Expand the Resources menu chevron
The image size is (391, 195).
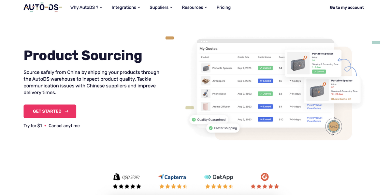(x=206, y=7)
